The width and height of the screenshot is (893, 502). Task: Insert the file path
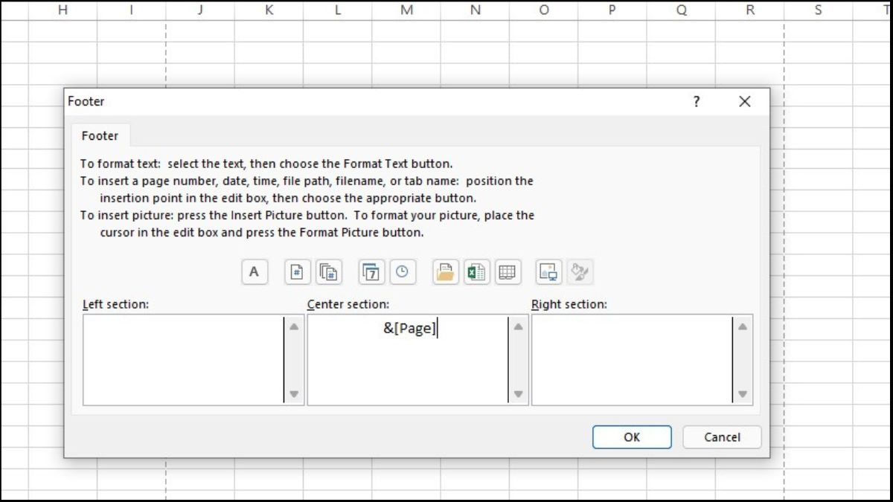click(444, 271)
